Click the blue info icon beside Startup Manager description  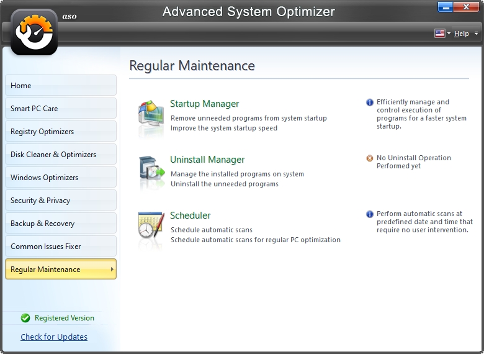[x=370, y=102]
